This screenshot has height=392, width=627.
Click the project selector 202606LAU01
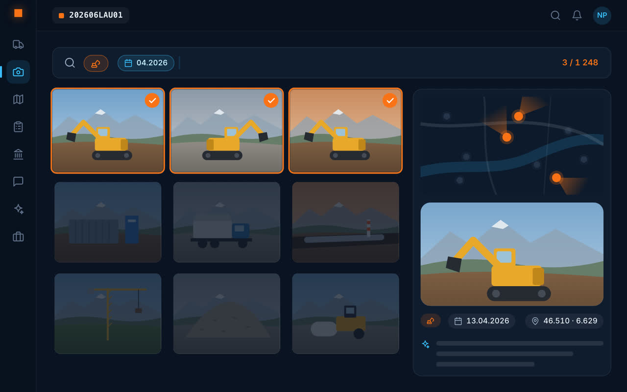(91, 15)
